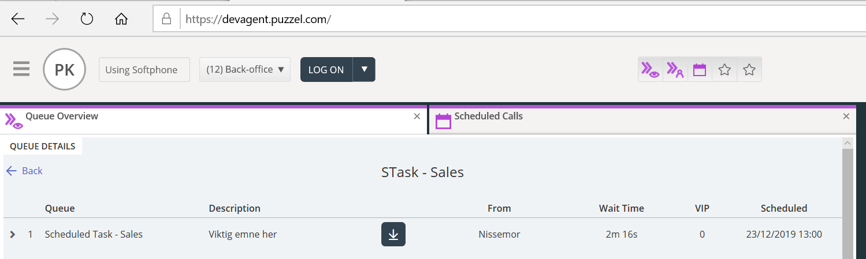Viewport: 866px width, 259px height.
Task: Go to browser home page
Action: (x=121, y=19)
